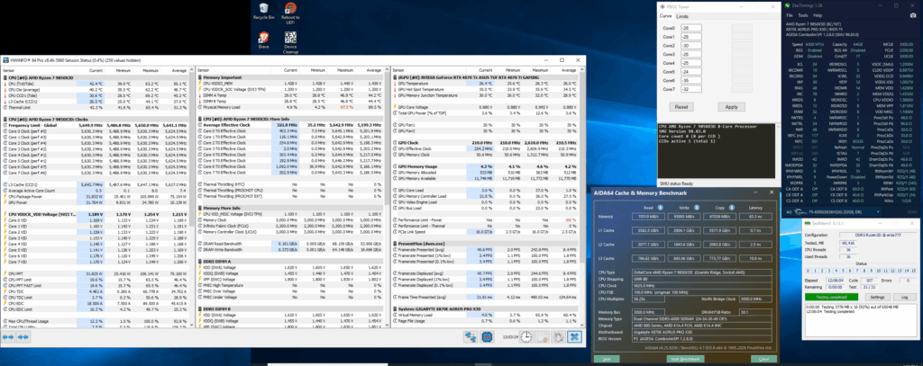Click down arrow of middle HWiNFO panel scrollbar
923x366 pixels.
click(385, 325)
